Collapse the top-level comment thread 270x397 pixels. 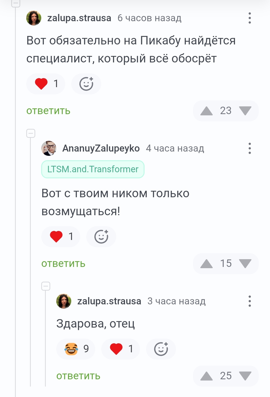[x=16, y=3]
